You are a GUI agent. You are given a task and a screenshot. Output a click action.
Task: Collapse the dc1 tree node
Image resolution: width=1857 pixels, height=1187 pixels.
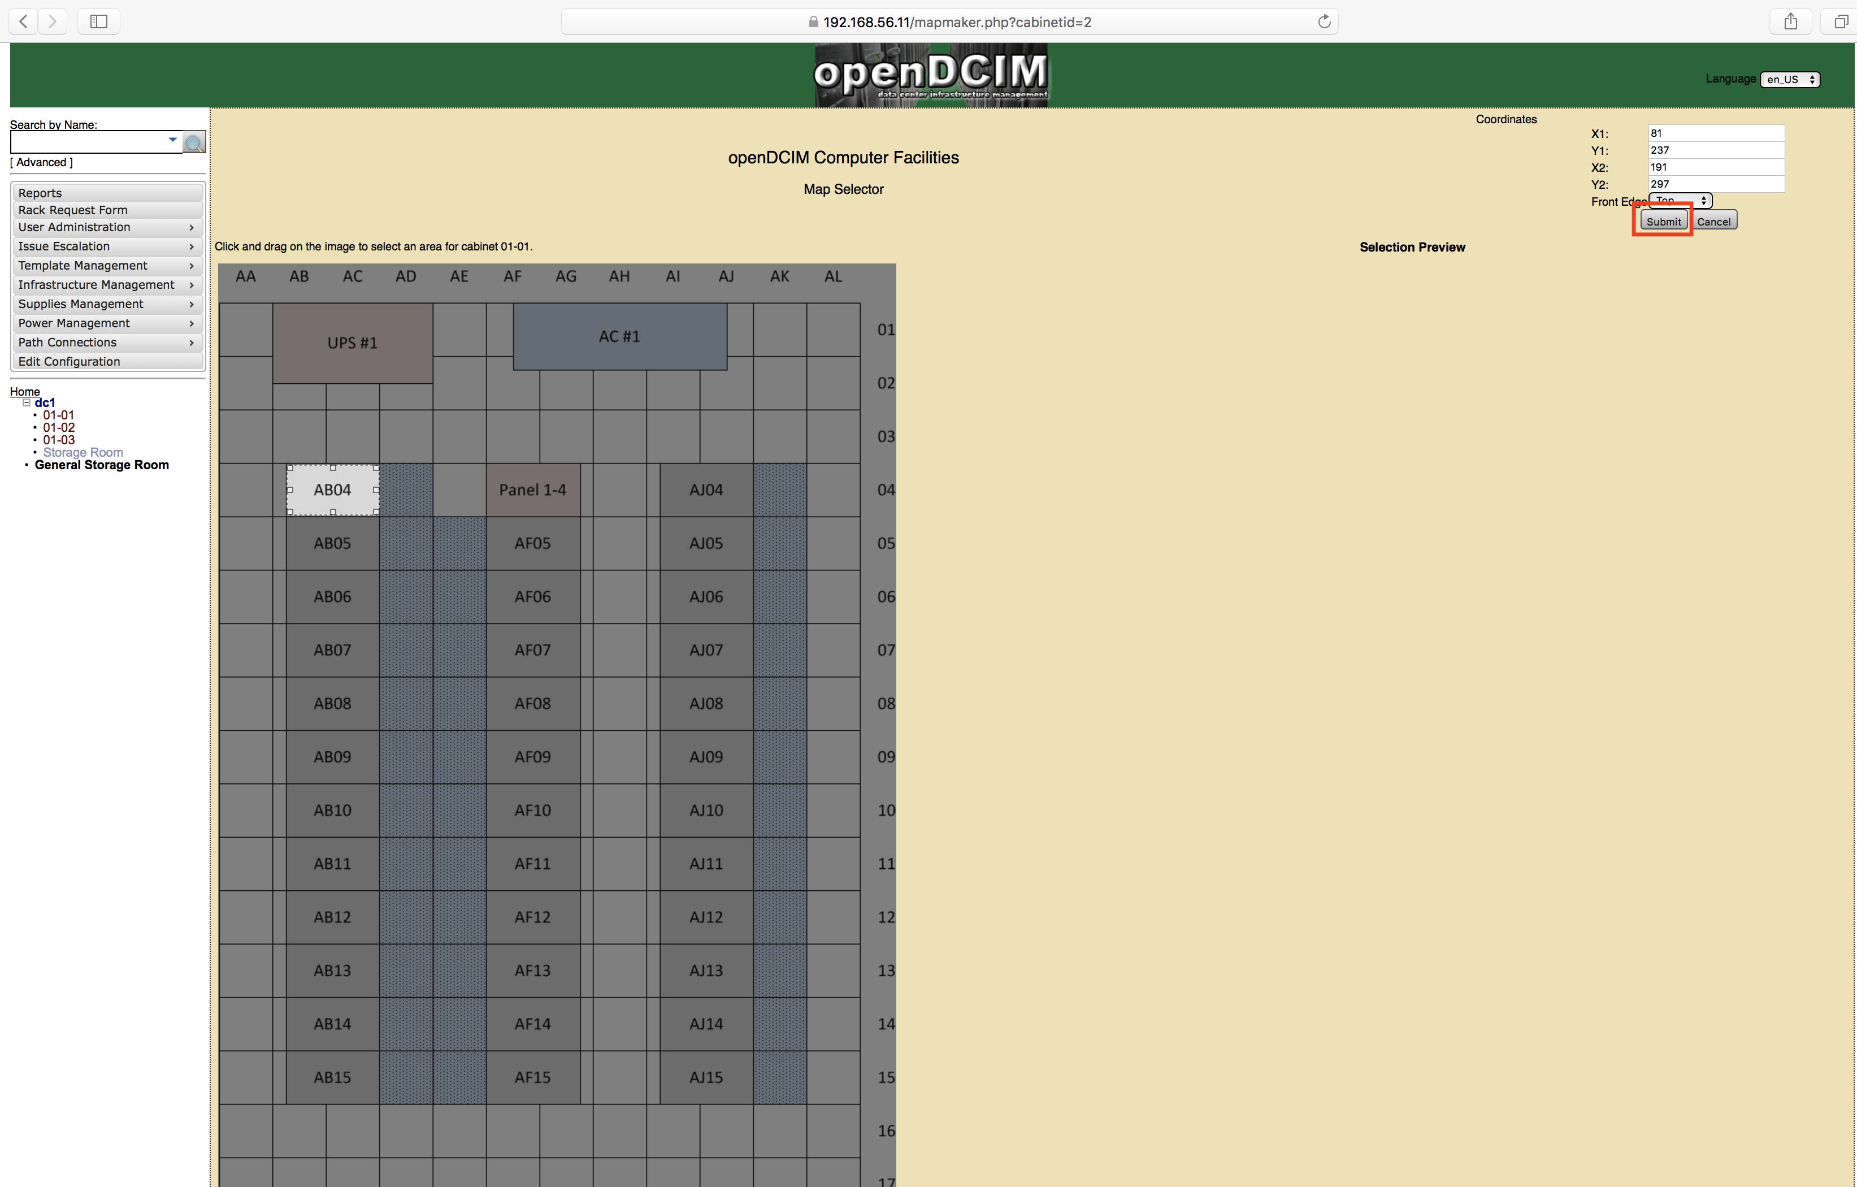[x=26, y=402]
